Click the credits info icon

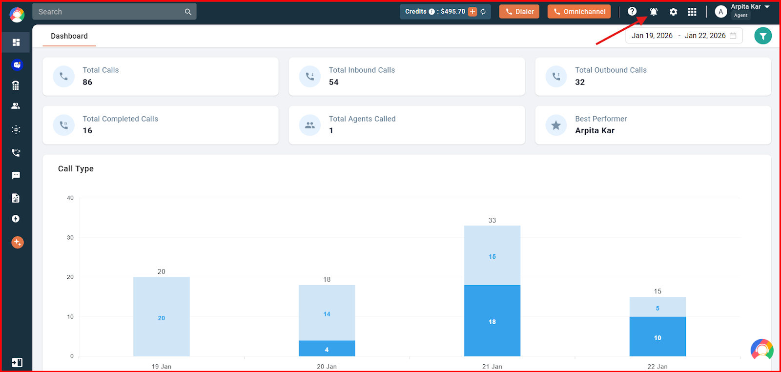click(432, 12)
